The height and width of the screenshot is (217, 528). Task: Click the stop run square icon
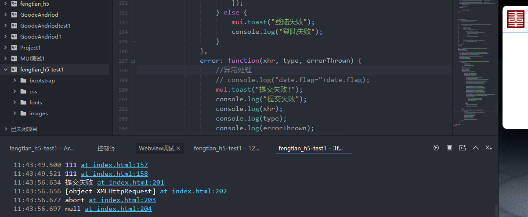point(449,148)
